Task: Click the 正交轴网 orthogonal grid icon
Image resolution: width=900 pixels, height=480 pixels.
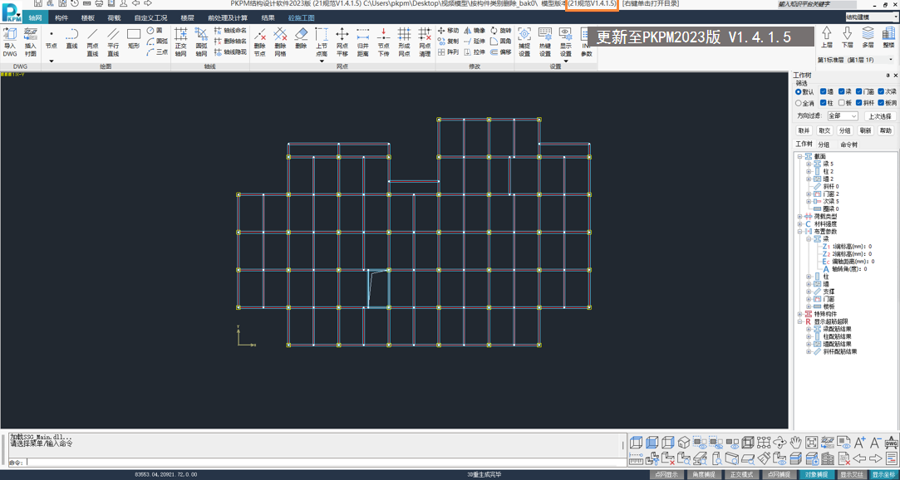Action: click(180, 42)
